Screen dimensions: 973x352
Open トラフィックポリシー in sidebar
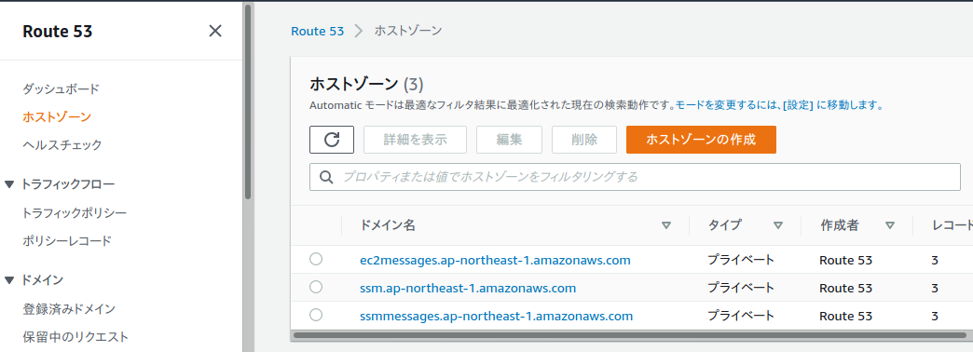point(75,212)
